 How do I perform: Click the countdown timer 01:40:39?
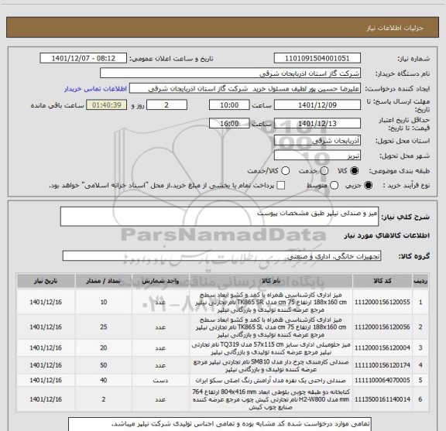pos(107,105)
